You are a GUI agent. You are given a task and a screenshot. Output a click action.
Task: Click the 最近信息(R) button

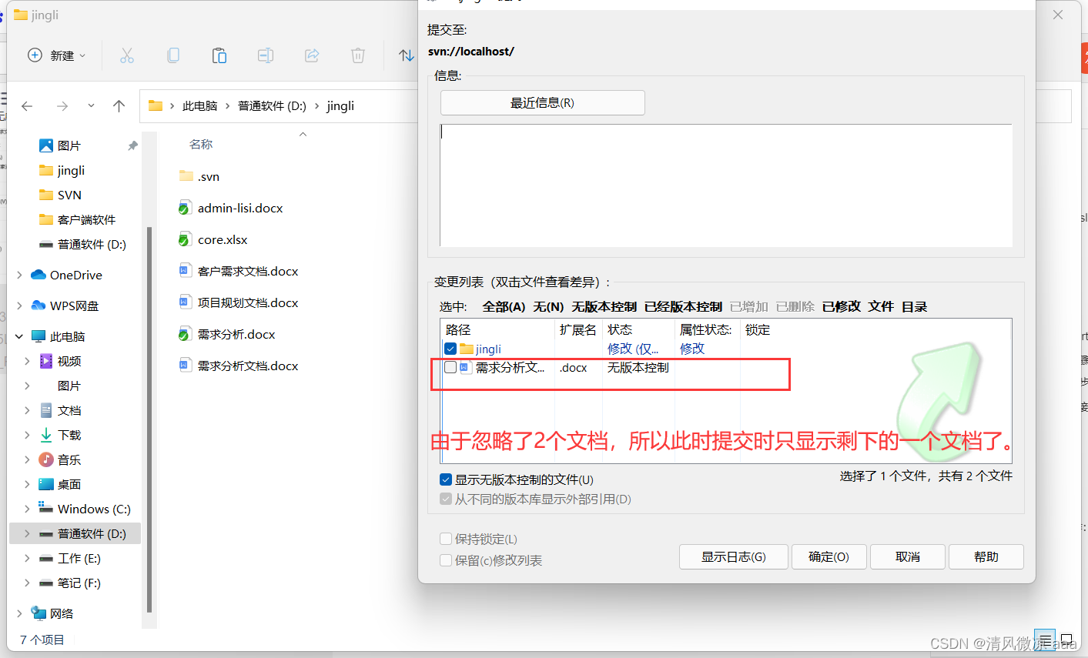[x=542, y=103]
